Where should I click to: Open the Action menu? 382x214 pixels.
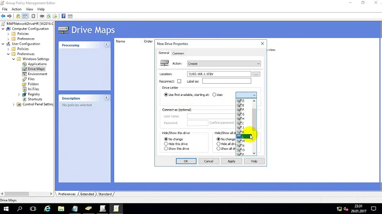click(16, 9)
